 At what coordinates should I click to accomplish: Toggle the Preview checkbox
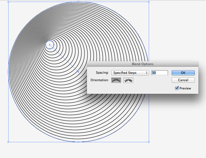pos(177,88)
